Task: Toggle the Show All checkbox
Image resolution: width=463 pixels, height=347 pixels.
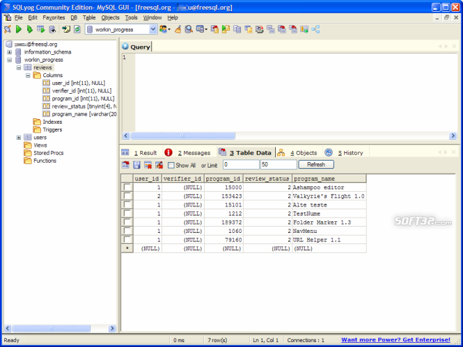Action: (x=171, y=165)
